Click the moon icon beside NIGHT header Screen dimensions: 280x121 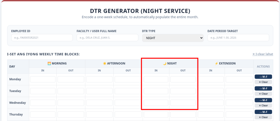[x=165, y=63]
